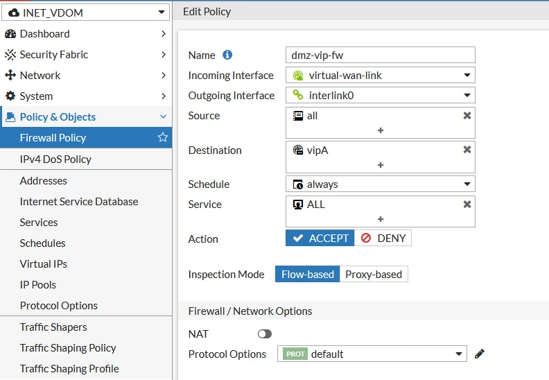
Task: Open Traffic Shapers
Action: point(86,327)
